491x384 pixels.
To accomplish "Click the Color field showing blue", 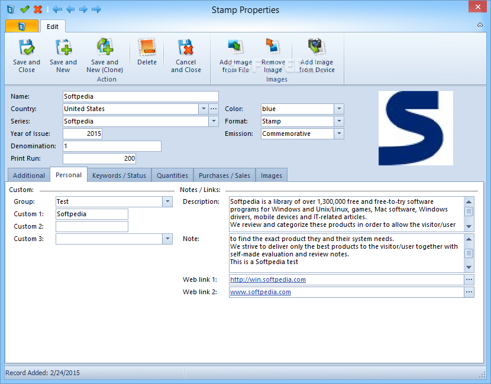I will pos(297,109).
